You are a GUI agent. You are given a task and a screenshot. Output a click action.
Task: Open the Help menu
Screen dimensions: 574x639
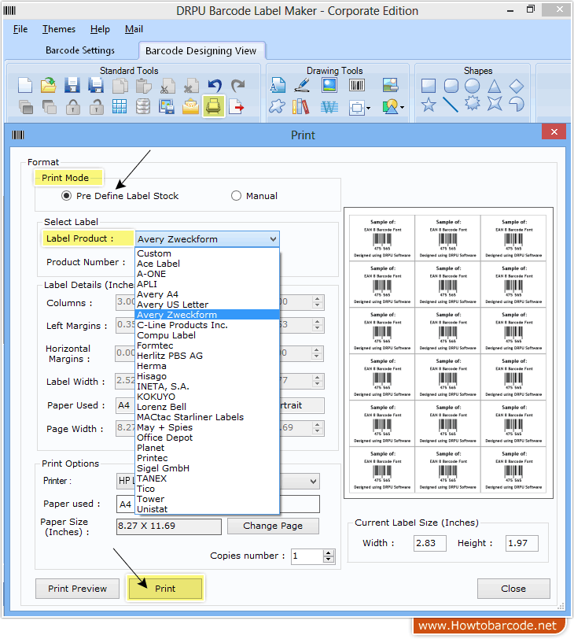(100, 29)
